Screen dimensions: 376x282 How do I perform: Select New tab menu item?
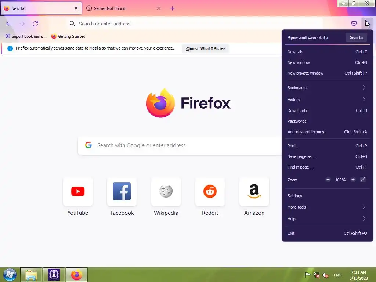coord(327,52)
